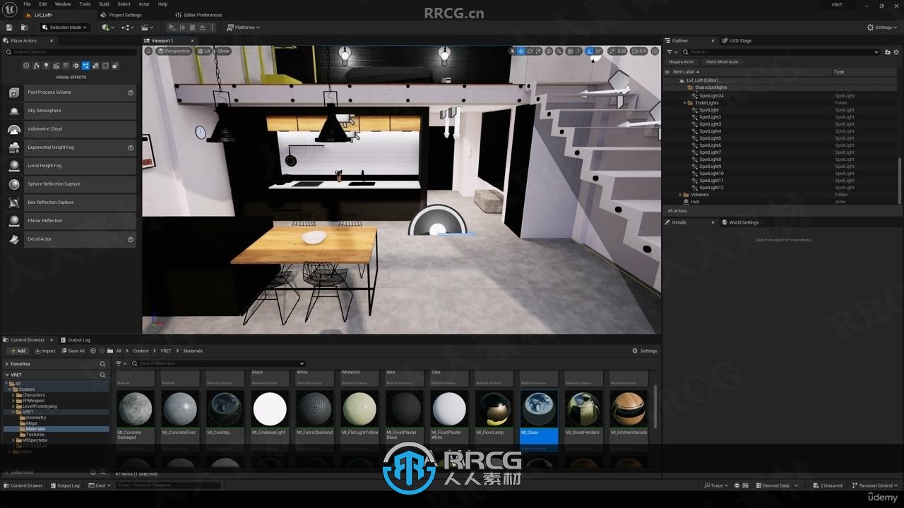Toggle grid snapping in viewport
This screenshot has width=904, height=508.
click(x=570, y=51)
